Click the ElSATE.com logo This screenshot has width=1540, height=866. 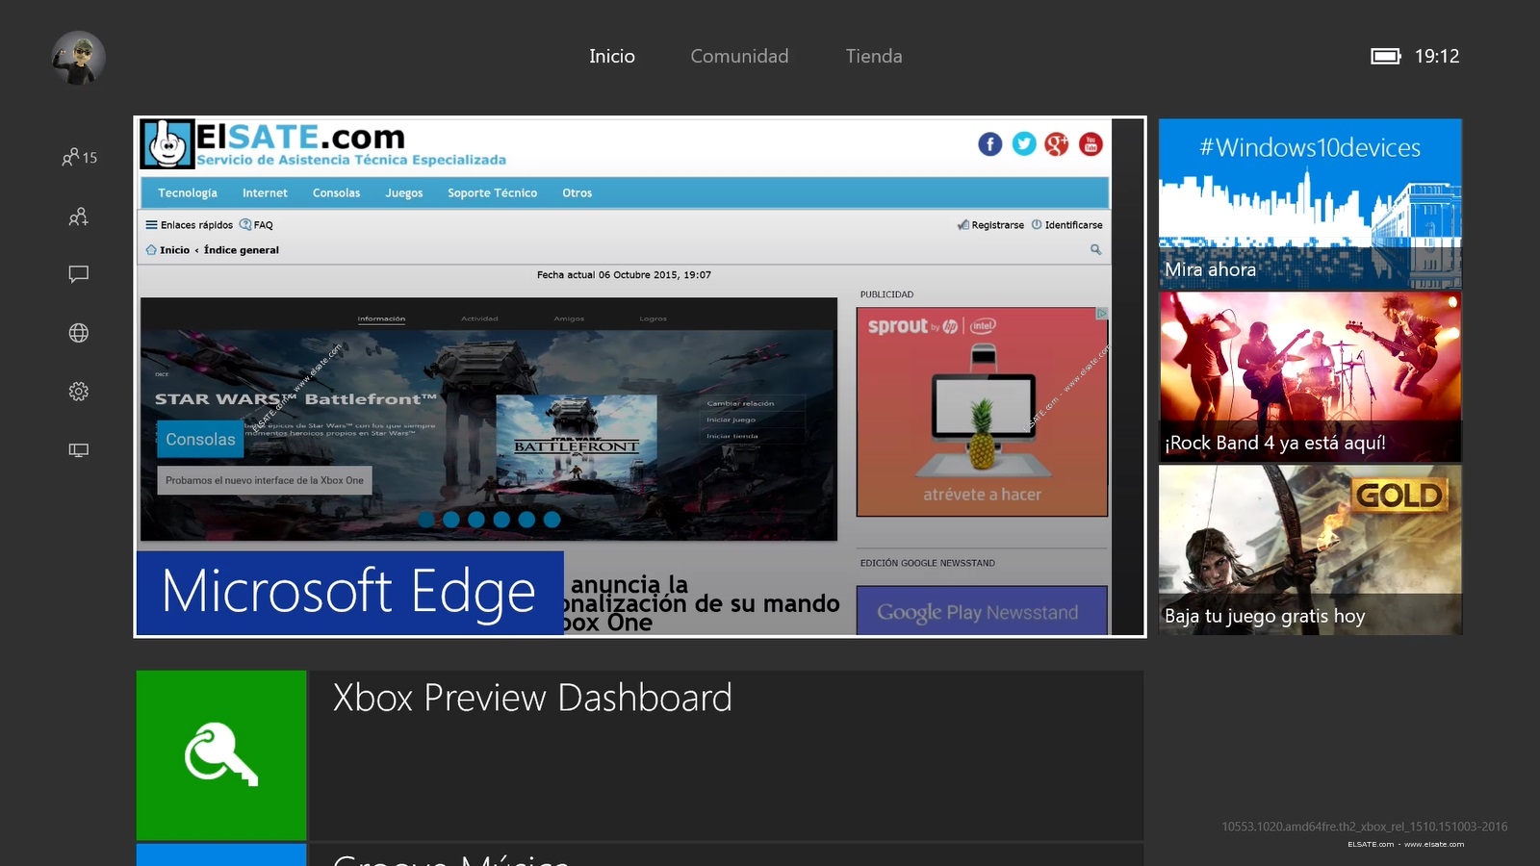point(323,144)
